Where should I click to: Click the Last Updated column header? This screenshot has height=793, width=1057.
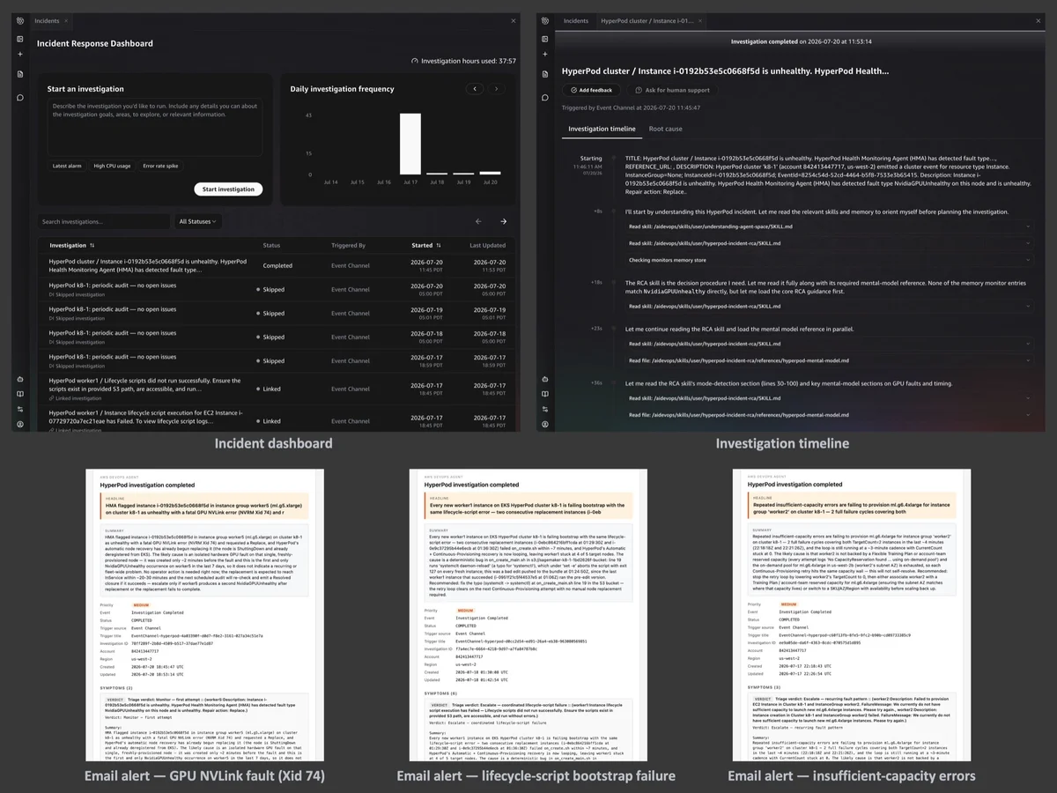(x=488, y=246)
